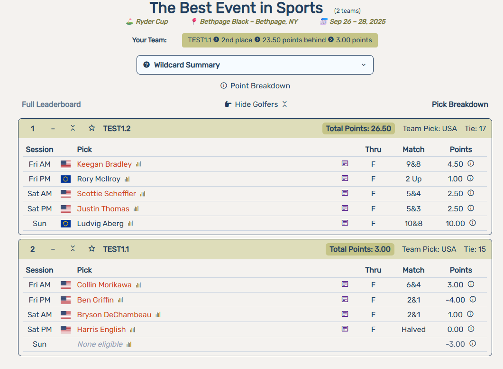
Task: Open stats chart icon beside Ben Griffin
Action: point(120,300)
